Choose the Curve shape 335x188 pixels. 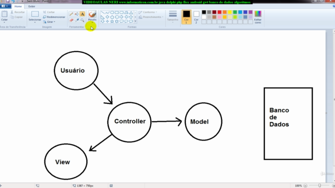107,13
